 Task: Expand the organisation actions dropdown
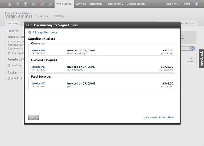click(x=188, y=23)
